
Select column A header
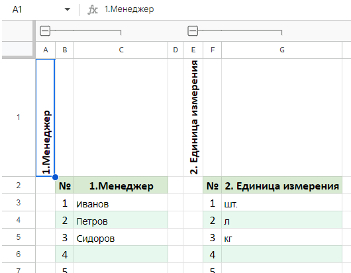46,50
